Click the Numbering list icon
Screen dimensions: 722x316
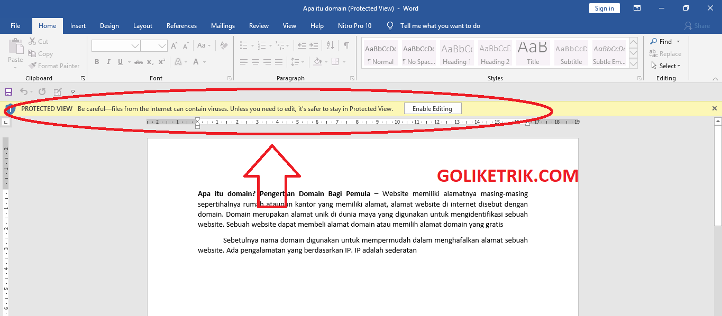click(261, 45)
